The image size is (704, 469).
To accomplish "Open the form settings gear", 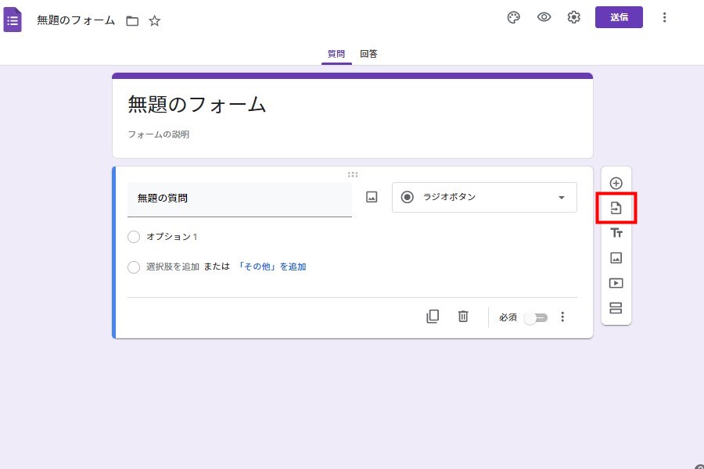I will (x=574, y=18).
